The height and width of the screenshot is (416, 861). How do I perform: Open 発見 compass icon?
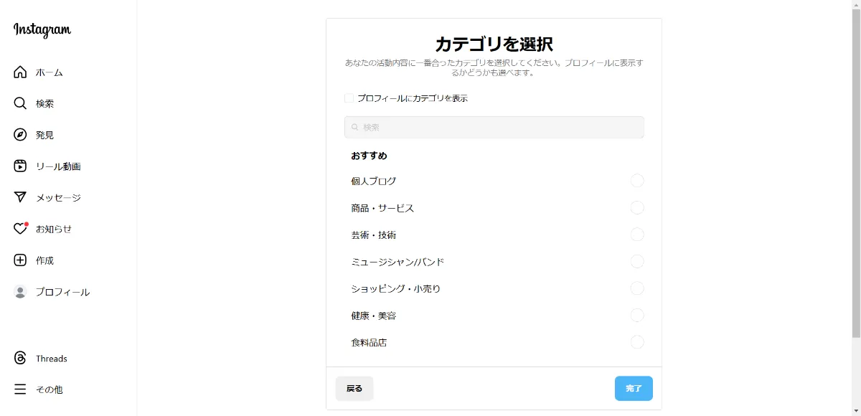coord(20,135)
